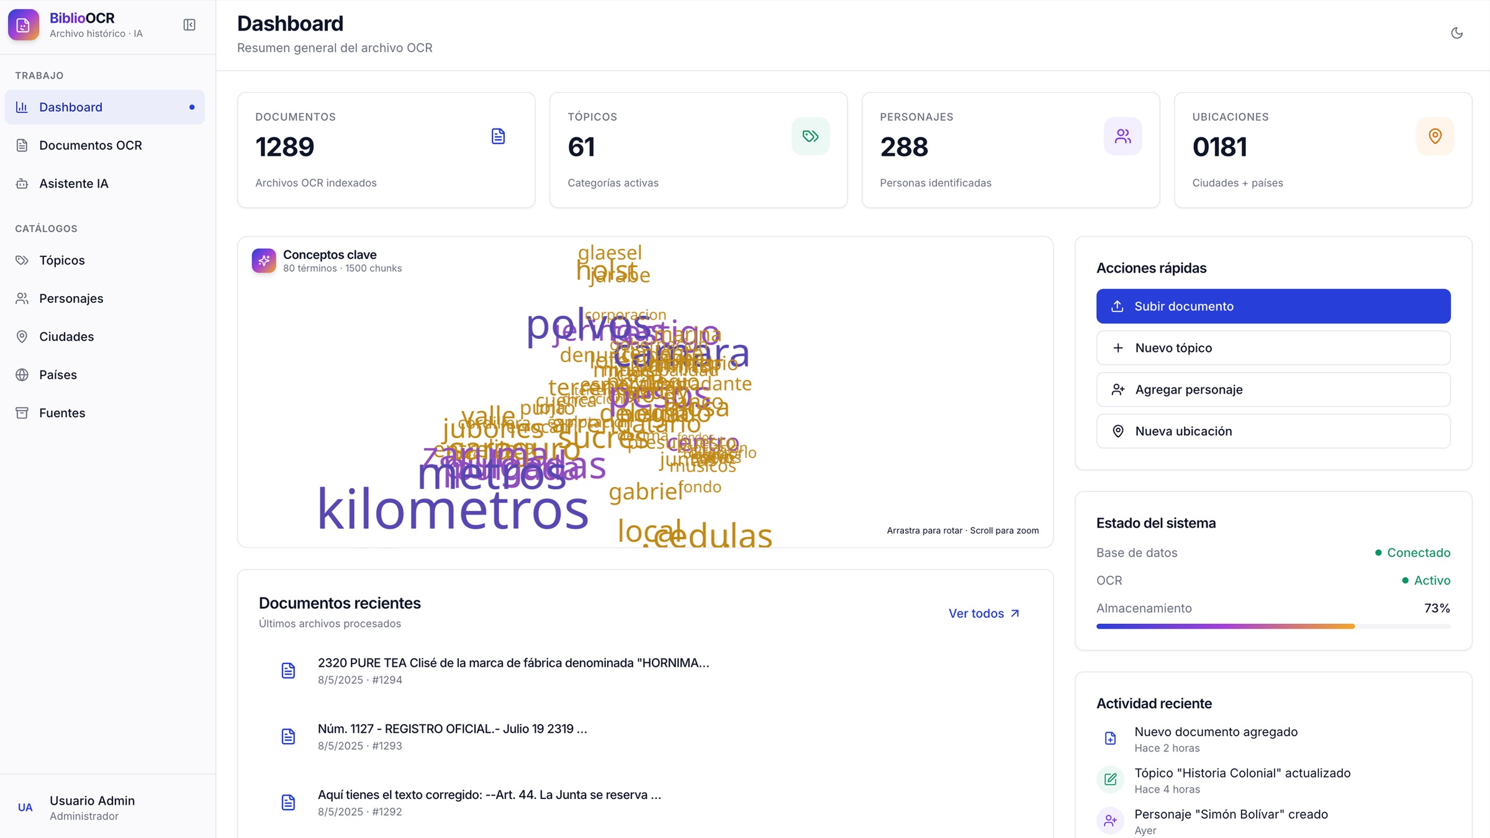Click the Personajes card people icon
This screenshot has width=1490, height=838.
coord(1122,136)
